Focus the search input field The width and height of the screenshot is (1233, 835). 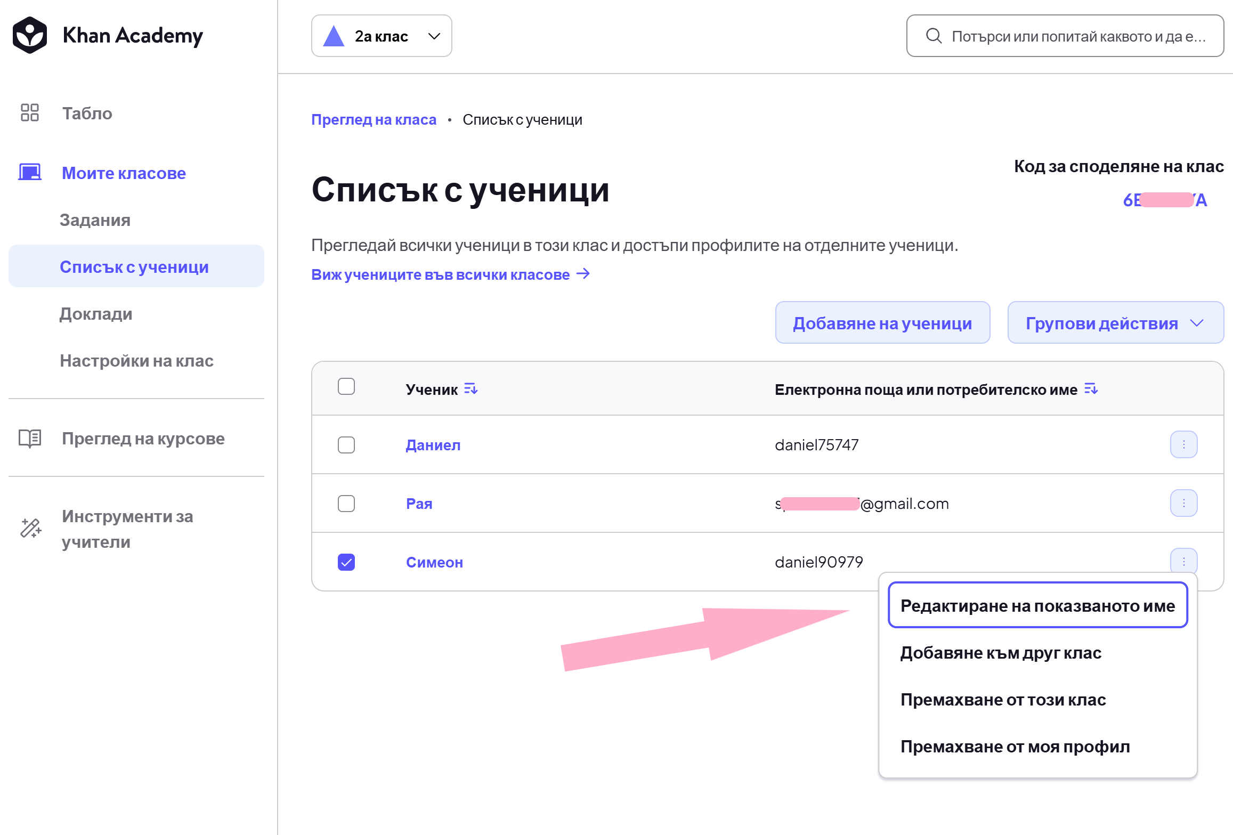coord(1065,36)
